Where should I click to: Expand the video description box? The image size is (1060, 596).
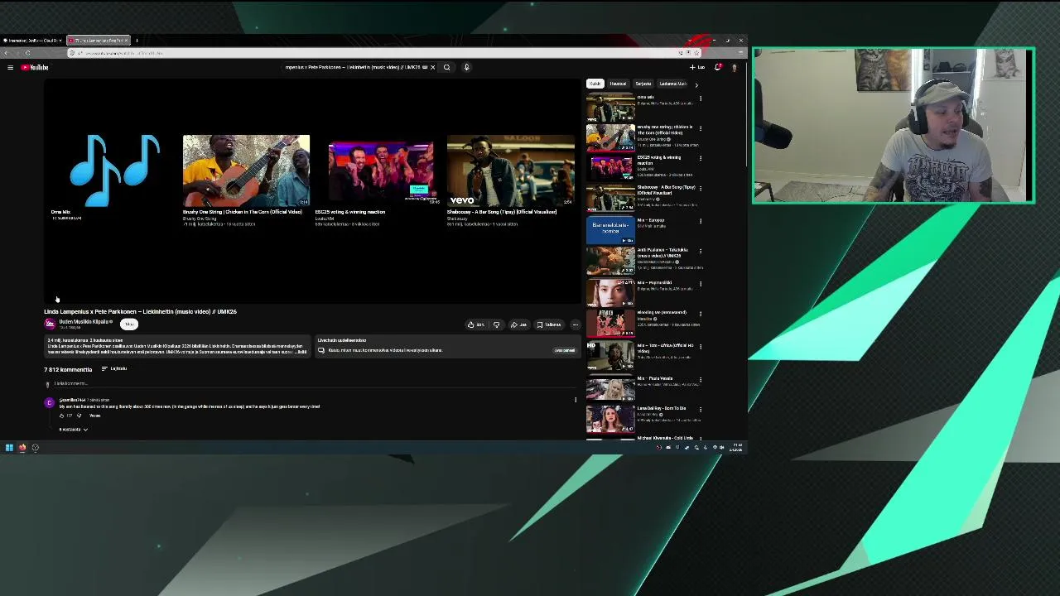coord(177,346)
